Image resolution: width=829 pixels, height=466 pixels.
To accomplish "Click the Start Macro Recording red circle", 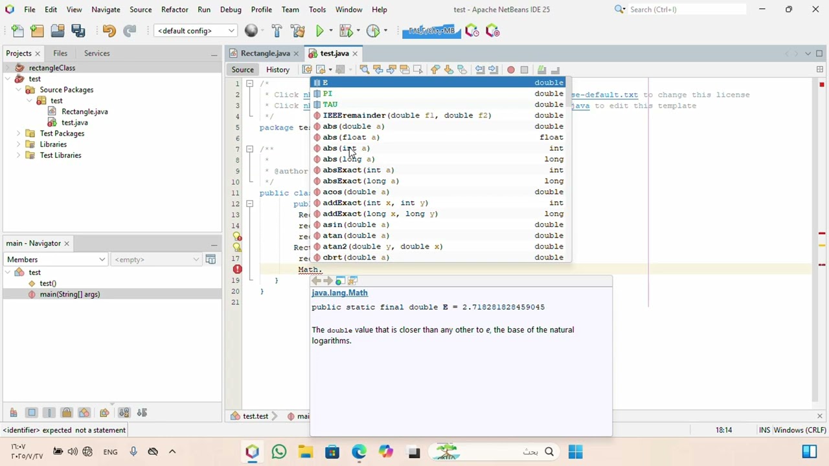I will coord(511,70).
